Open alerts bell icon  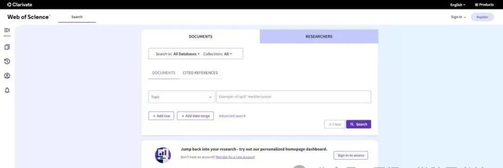point(7,90)
